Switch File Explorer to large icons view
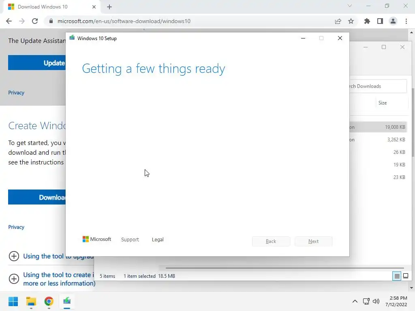The image size is (415, 311). pyautogui.click(x=405, y=276)
